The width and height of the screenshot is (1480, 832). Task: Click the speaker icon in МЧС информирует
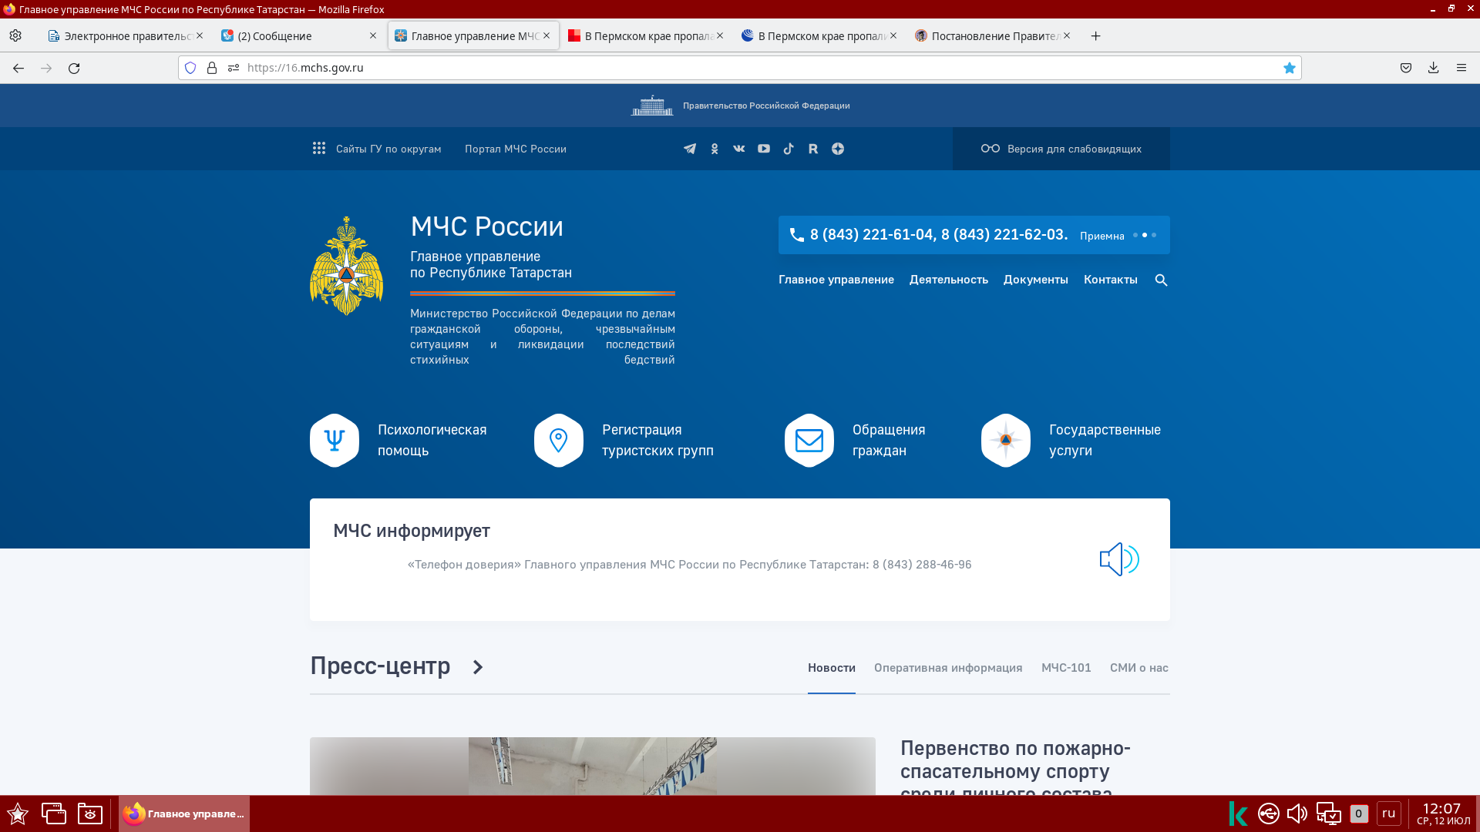(1119, 559)
